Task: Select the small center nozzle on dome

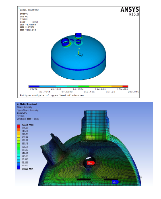Action: 78,42
